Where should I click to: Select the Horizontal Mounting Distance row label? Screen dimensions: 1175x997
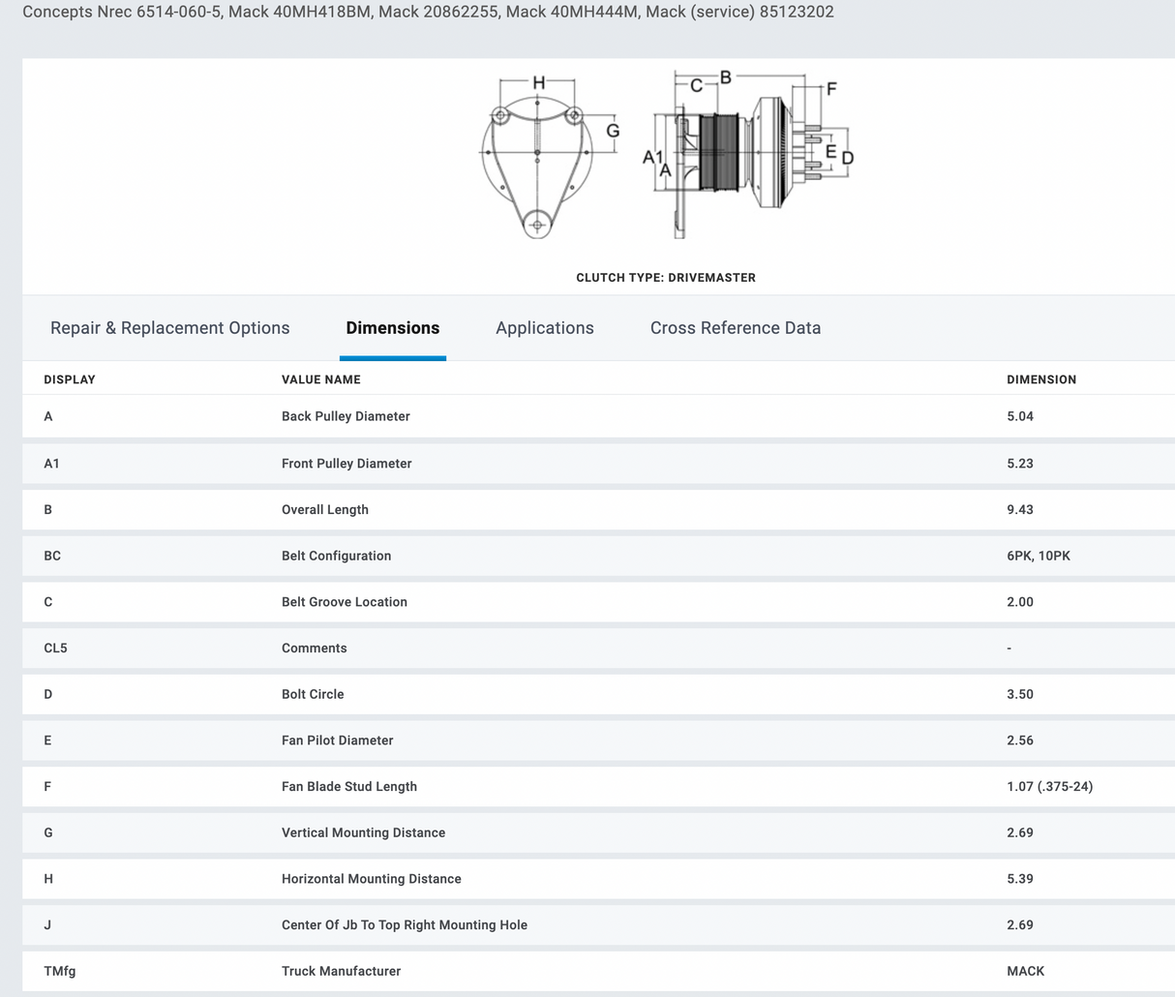pos(371,879)
